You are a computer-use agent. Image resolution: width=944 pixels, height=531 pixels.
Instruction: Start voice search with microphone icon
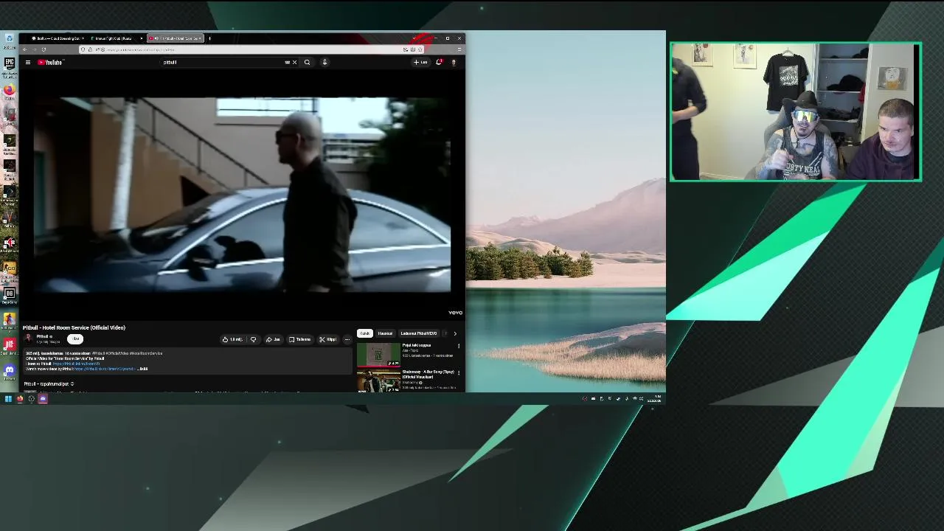tap(324, 63)
